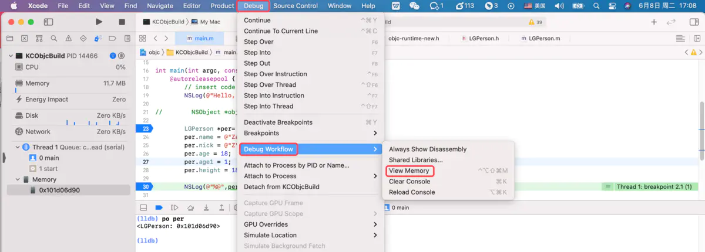Image resolution: width=705 pixels, height=252 pixels.
Task: Select the debug navigator icon
Action: [x=98, y=38]
